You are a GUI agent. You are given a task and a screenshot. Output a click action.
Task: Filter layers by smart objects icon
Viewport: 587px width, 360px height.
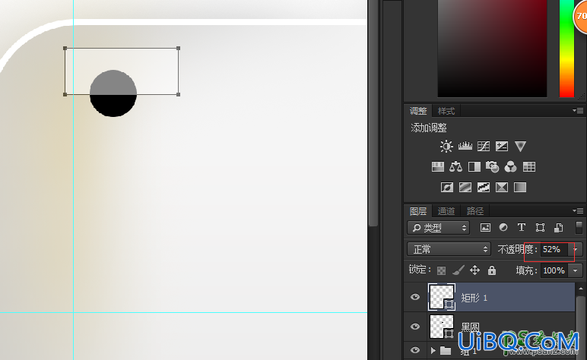tap(558, 227)
